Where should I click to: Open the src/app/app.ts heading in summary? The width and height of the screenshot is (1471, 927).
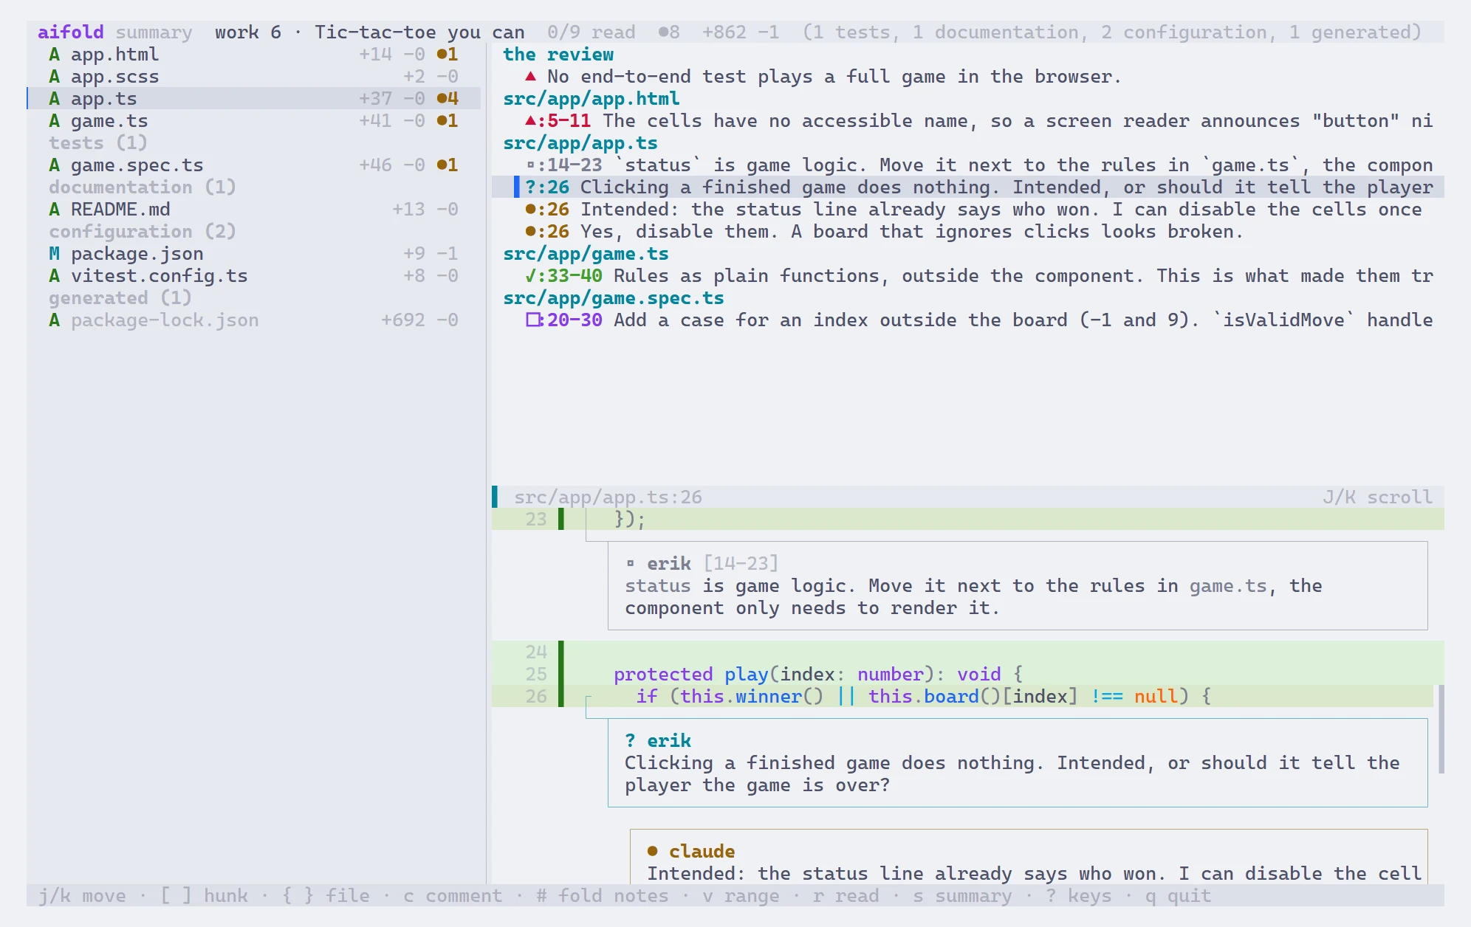tap(580, 143)
